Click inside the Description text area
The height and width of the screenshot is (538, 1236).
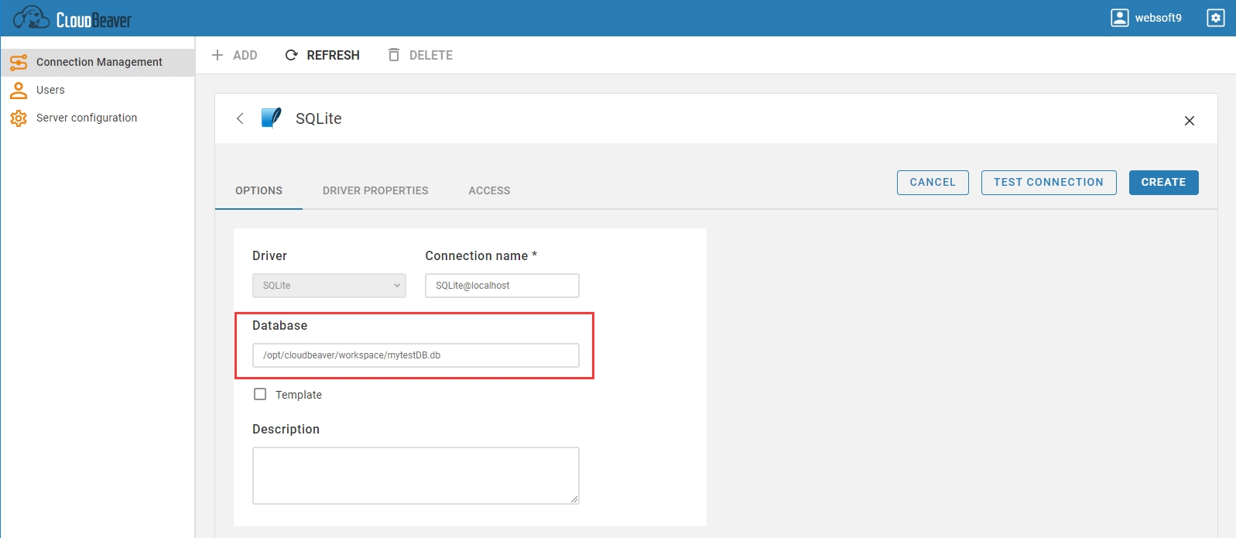tap(416, 475)
